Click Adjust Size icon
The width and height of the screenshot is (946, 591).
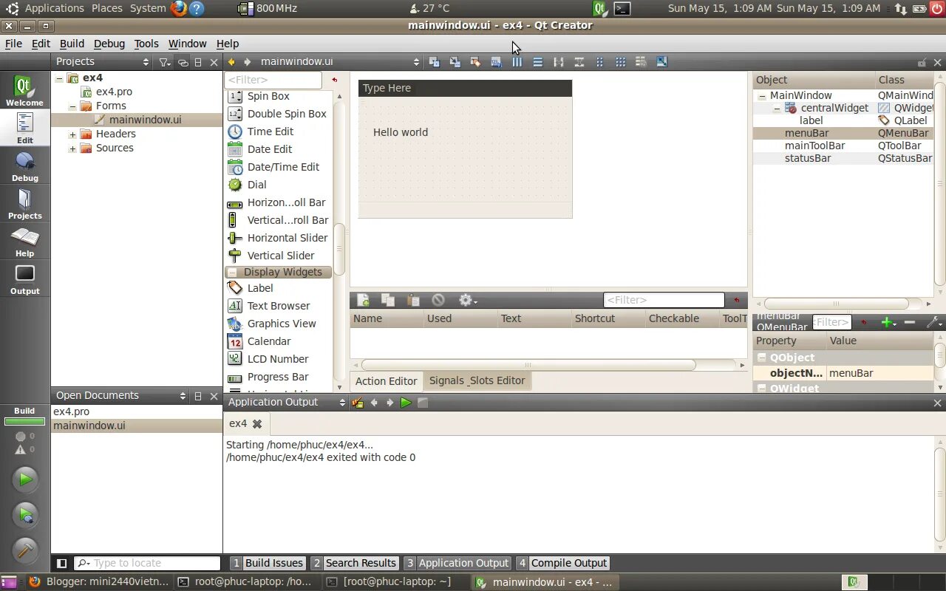pyautogui.click(x=662, y=62)
